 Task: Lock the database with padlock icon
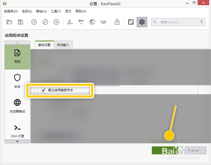(117, 22)
